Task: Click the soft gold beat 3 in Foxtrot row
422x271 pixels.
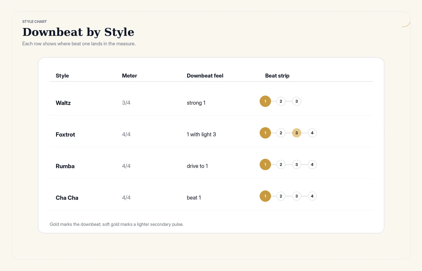Action: [x=297, y=133]
